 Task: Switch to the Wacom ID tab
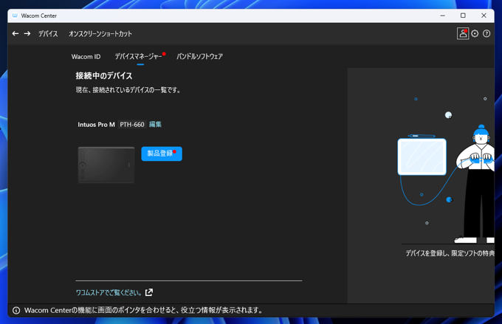tap(86, 57)
